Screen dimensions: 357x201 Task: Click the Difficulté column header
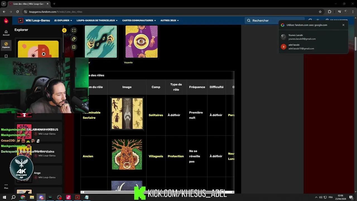coord(216,87)
